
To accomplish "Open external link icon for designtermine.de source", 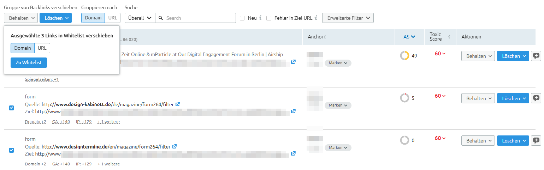I will click(175, 146).
